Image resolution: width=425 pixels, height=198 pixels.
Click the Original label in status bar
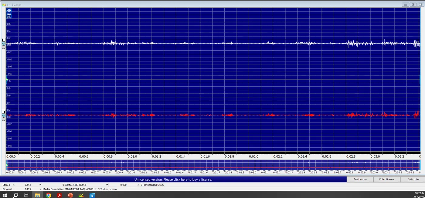8,189
